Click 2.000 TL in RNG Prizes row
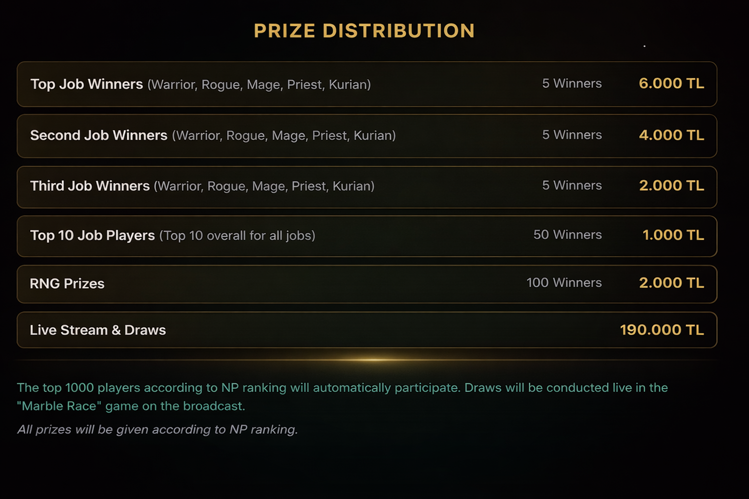Image resolution: width=749 pixels, height=499 pixels. tap(671, 283)
